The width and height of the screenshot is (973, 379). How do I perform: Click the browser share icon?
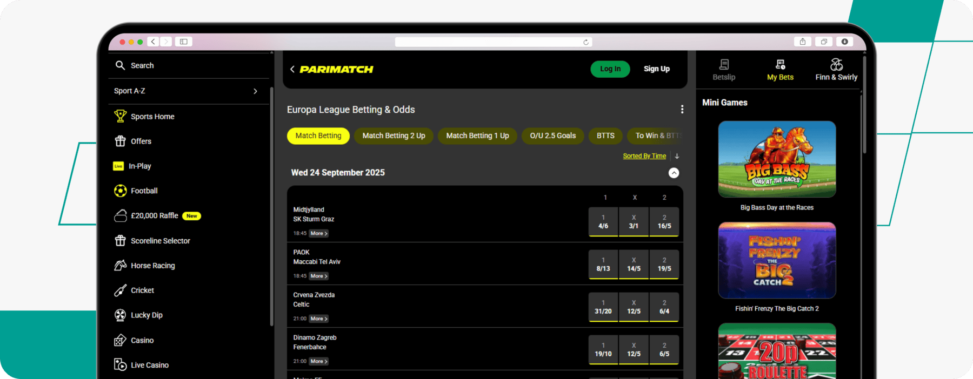click(803, 42)
